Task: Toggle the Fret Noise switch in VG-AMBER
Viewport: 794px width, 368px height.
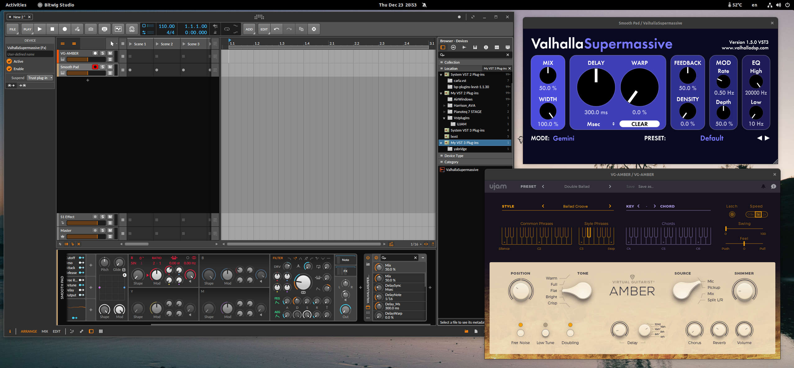Action: (x=521, y=333)
